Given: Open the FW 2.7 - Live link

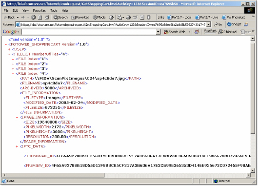Looking at the screenshot, I should pos(206,17).
